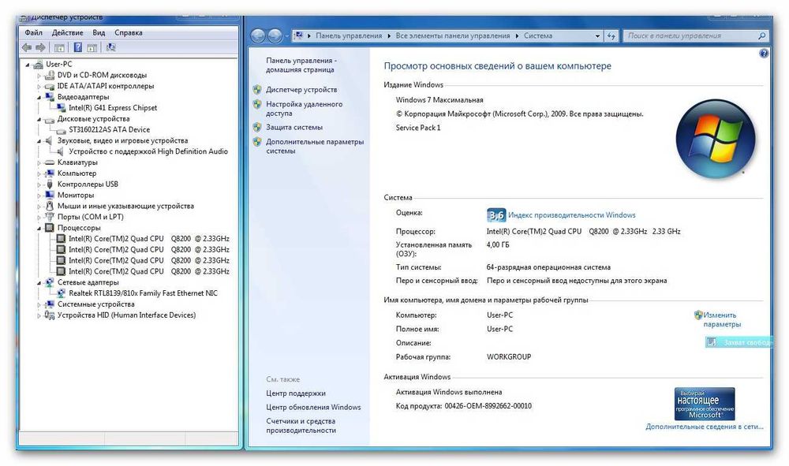Collapse the Дисковые устройства node
The width and height of the screenshot is (789, 466).
click(x=39, y=120)
